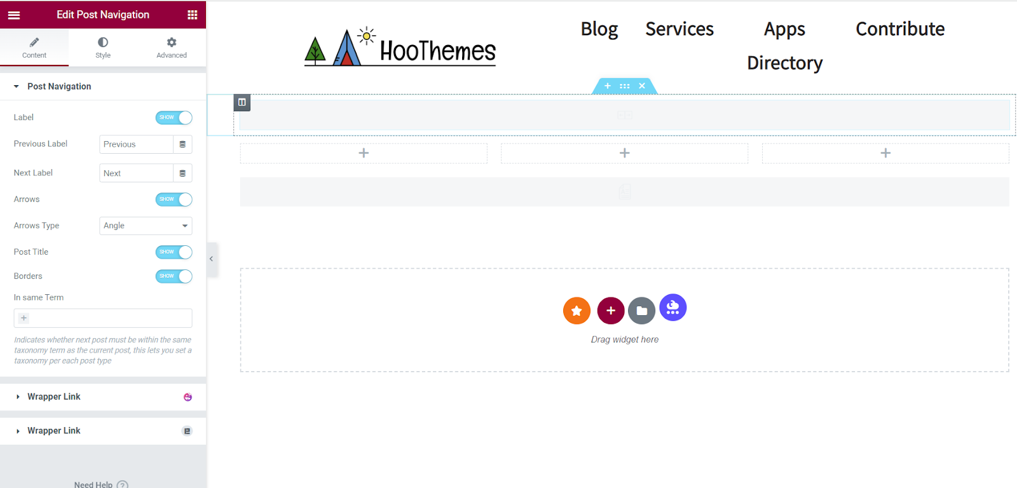Add a widget in the left empty column

tap(364, 153)
